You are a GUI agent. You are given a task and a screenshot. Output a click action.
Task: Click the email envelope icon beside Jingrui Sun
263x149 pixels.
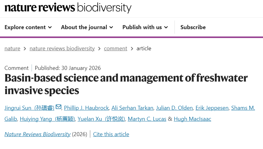[59, 107]
